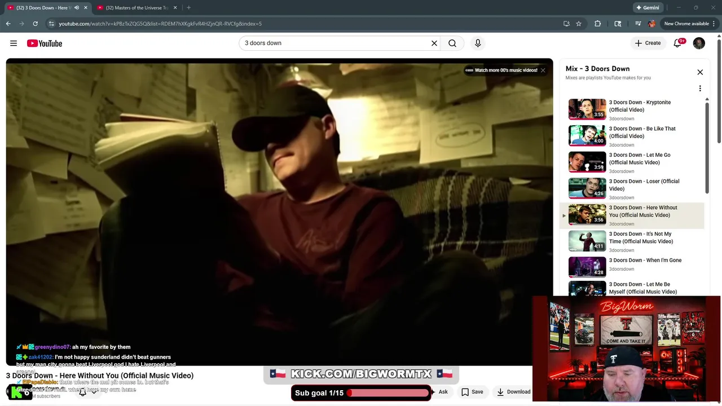Open Chrome media controls icon
The height and width of the screenshot is (406, 722).
coord(638,24)
